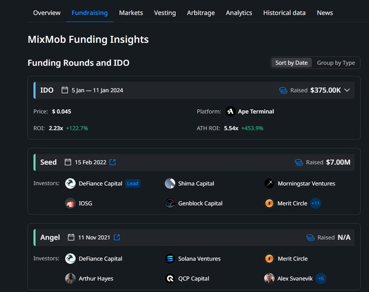Click the Solana Ventures logo
The image size is (369, 292).
[x=170, y=258]
